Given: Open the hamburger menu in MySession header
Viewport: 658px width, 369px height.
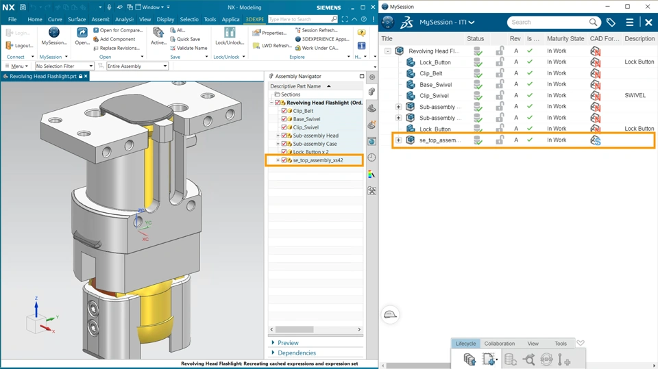Looking at the screenshot, I should (x=629, y=22).
